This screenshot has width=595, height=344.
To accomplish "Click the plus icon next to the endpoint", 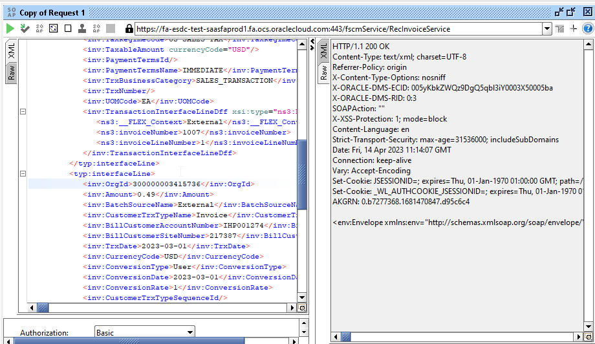I will coord(573,28).
